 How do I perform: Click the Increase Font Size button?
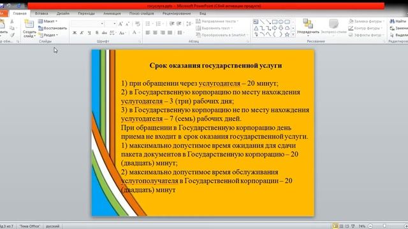[120, 24]
